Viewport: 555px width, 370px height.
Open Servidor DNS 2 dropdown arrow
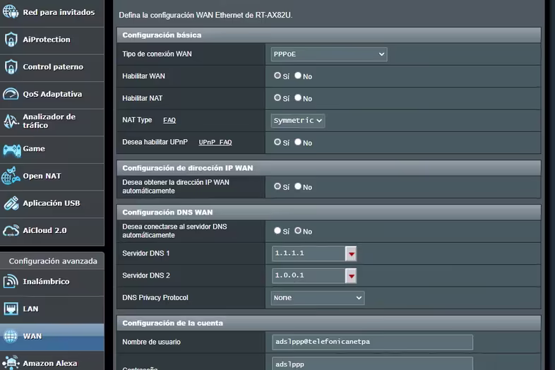pos(351,276)
